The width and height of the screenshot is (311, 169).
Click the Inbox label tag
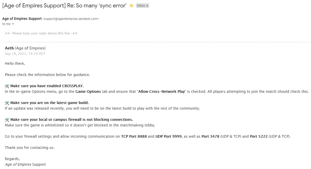pyautogui.click(x=141, y=6)
